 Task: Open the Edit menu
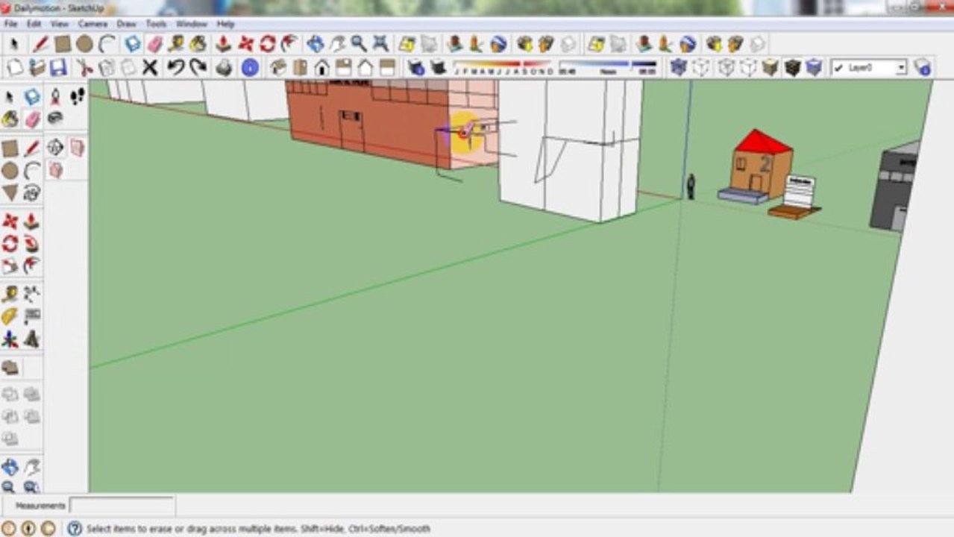click(x=34, y=24)
